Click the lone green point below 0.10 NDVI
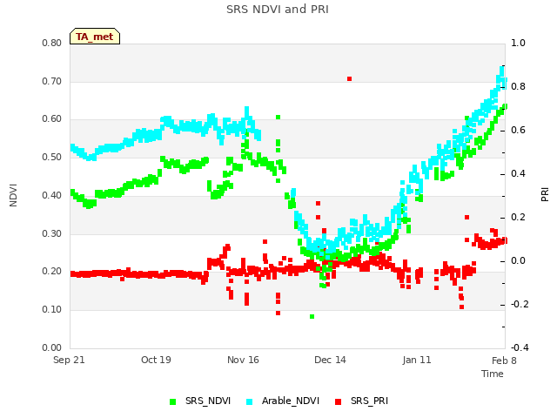 click(312, 317)
